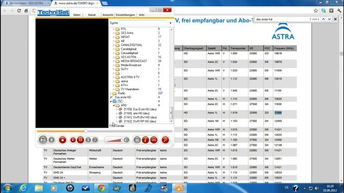Select the GoTV folder
Viewport: 344px width, 193px height.
124,69
